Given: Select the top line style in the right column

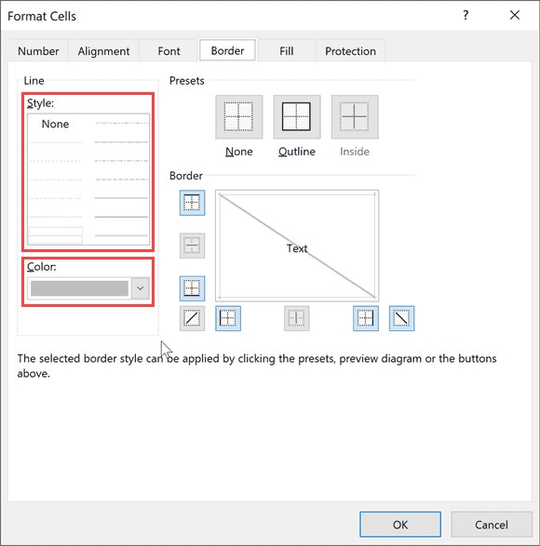Looking at the screenshot, I should tap(121, 124).
